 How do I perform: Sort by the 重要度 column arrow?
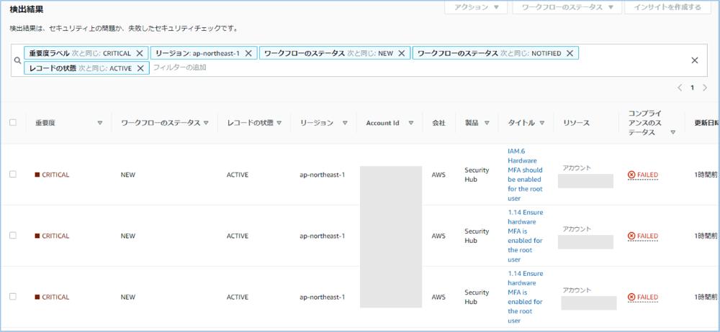99,123
